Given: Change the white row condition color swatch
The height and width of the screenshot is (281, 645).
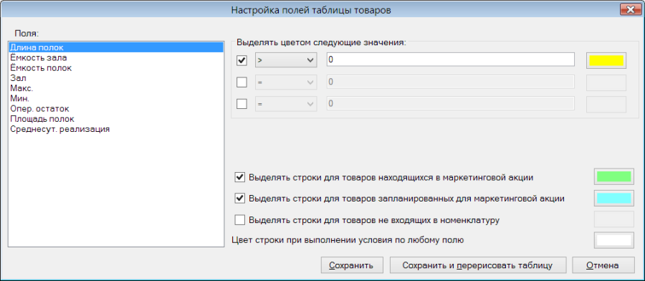Looking at the screenshot, I should 613,240.
